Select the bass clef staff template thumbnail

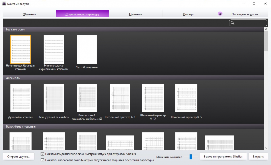[21, 49]
